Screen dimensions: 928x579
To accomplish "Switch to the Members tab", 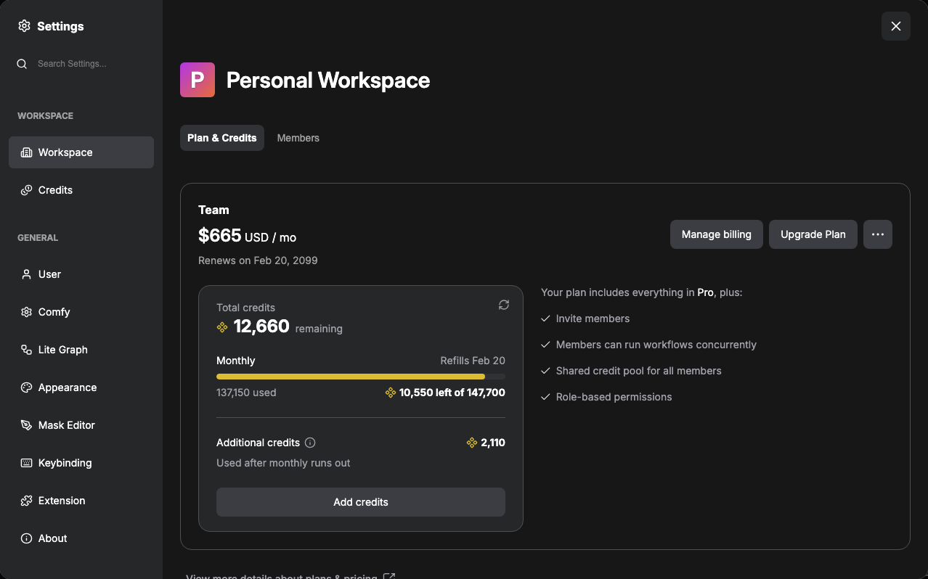I will pyautogui.click(x=298, y=138).
